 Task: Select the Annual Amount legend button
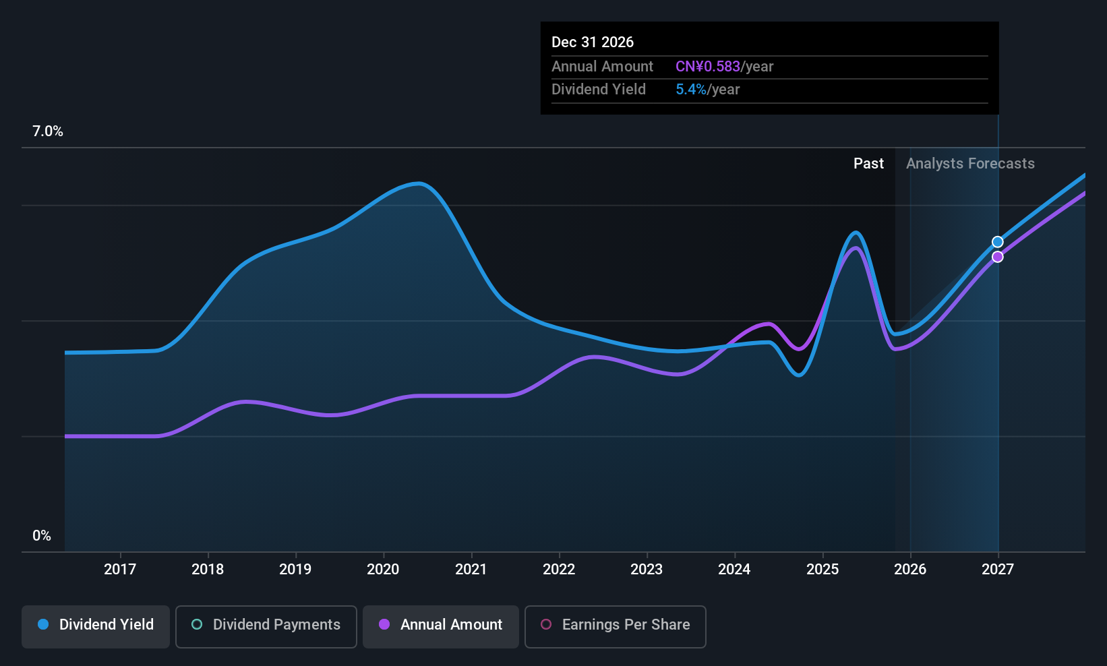[x=440, y=626]
